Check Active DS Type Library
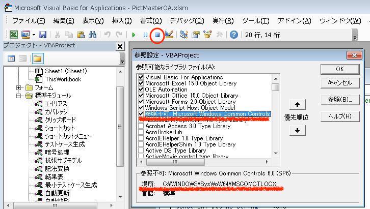 (x=141, y=151)
